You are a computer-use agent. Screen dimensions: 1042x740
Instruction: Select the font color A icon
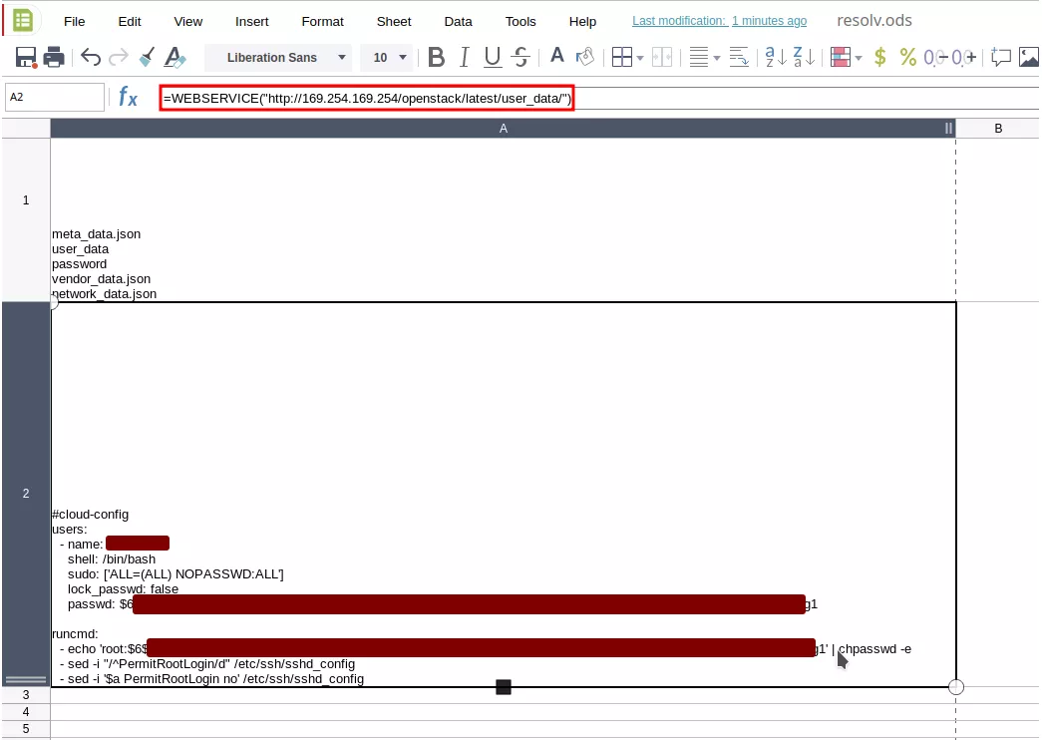[x=557, y=57]
